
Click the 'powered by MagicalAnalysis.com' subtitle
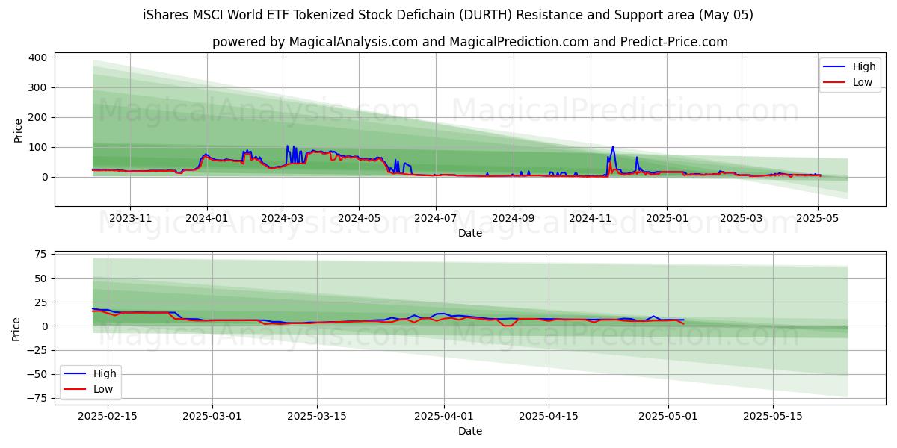470,42
